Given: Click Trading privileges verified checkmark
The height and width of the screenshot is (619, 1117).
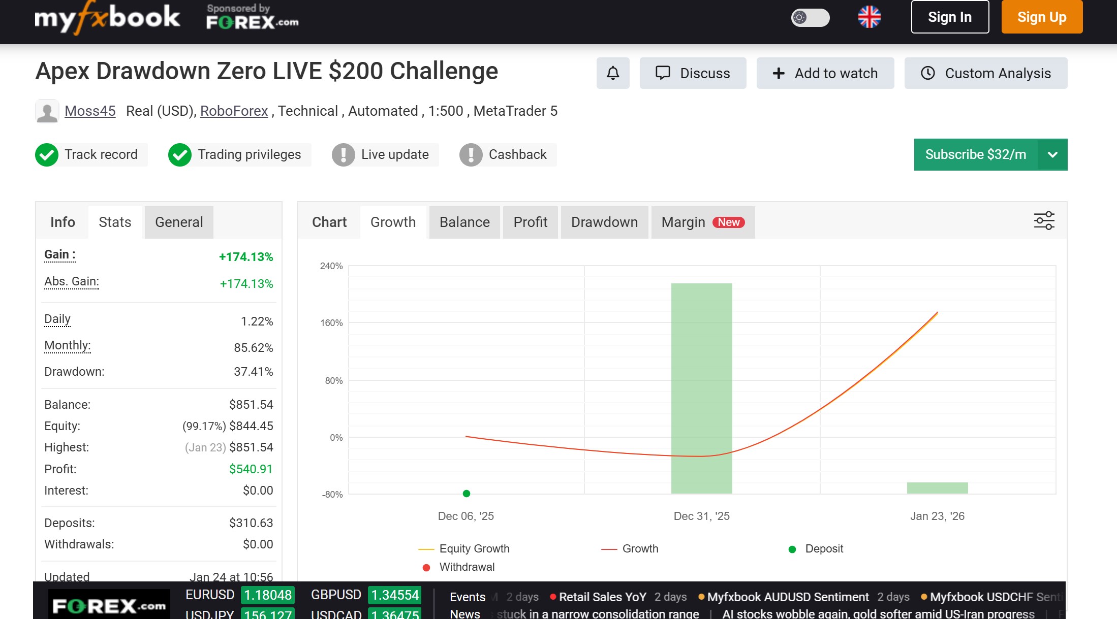Looking at the screenshot, I should tap(180, 155).
